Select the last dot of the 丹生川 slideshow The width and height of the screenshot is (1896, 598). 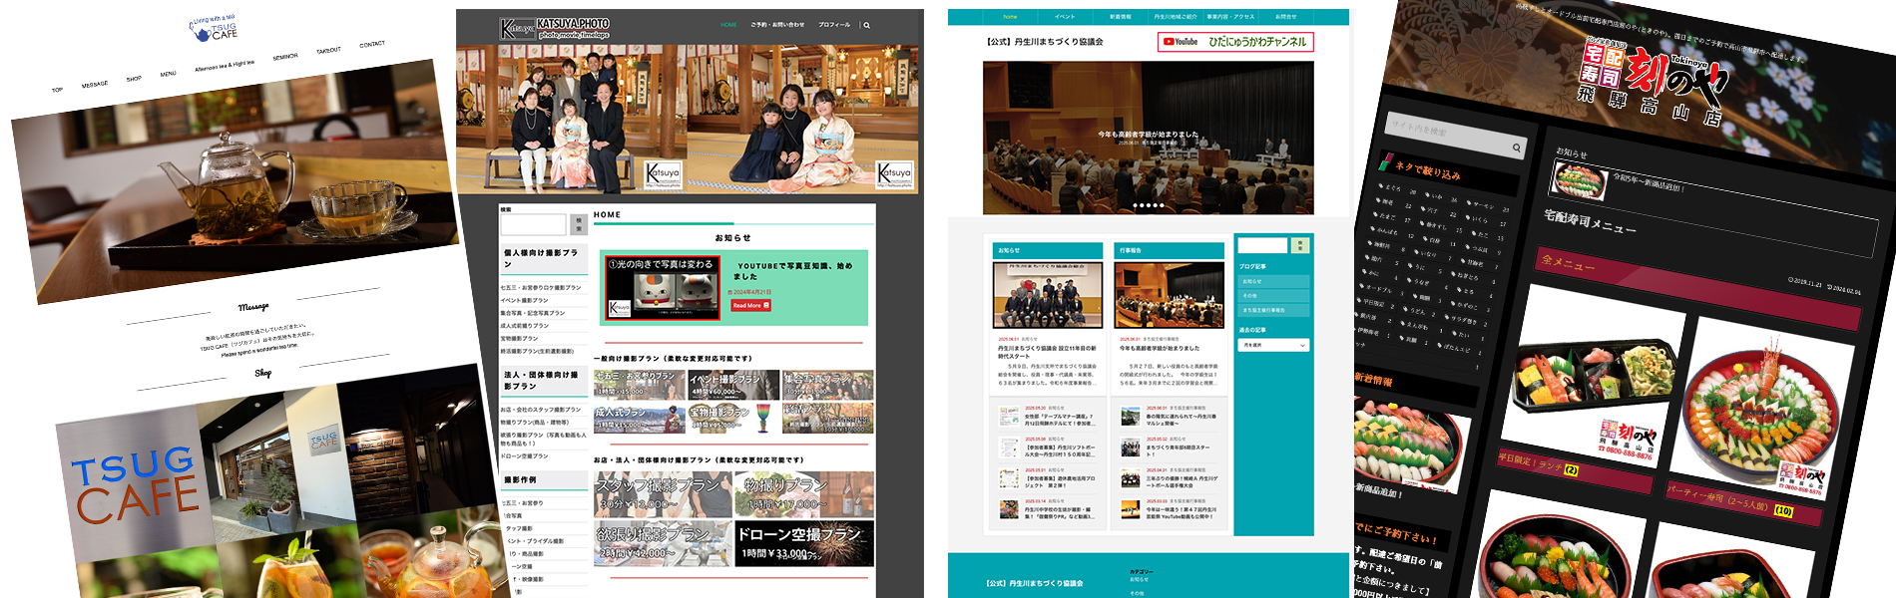tap(1162, 205)
